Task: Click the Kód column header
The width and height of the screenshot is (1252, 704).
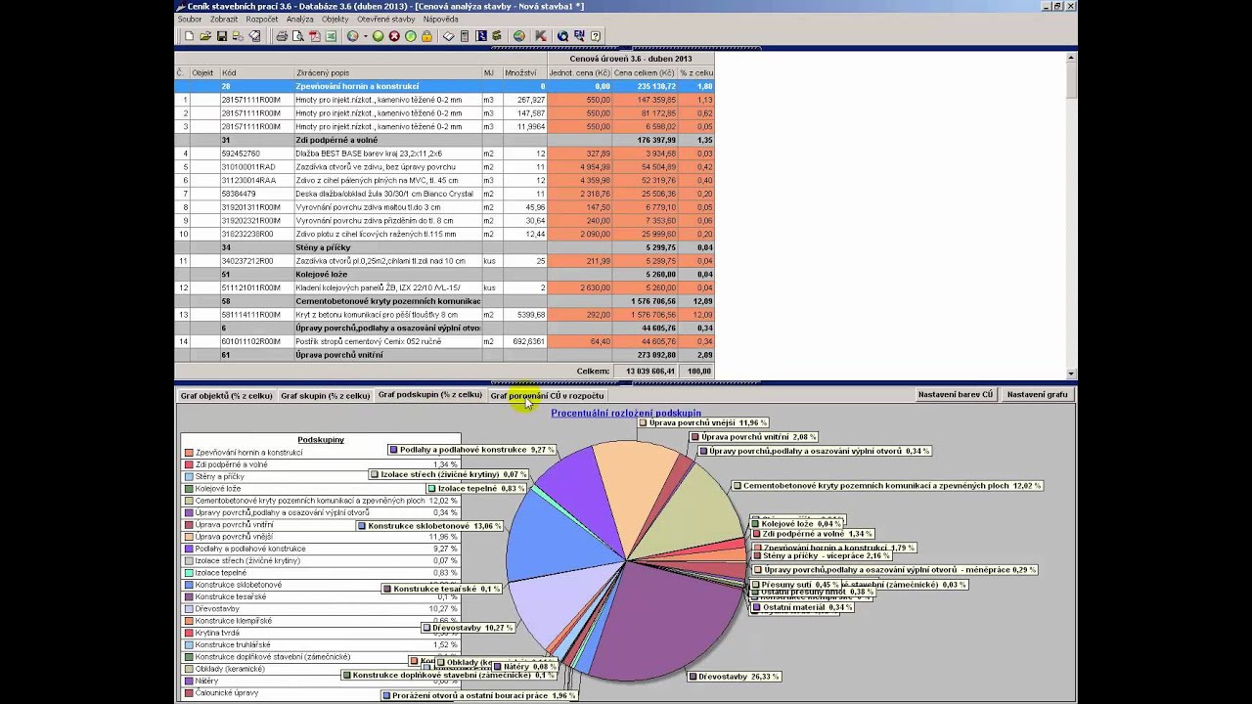Action: pos(256,72)
